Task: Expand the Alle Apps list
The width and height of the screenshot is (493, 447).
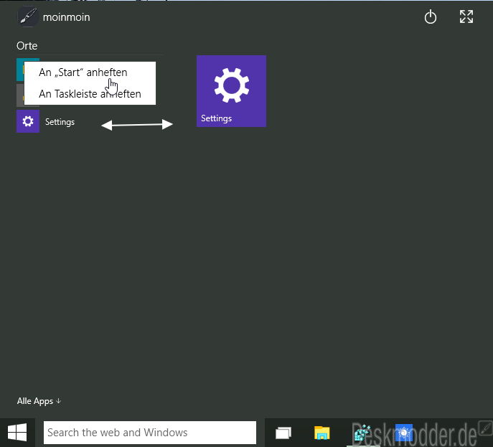Action: coord(39,401)
